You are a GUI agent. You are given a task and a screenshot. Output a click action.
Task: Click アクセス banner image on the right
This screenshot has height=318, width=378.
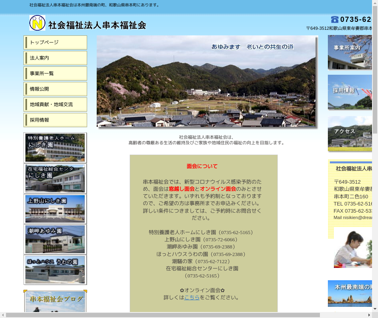350,134
